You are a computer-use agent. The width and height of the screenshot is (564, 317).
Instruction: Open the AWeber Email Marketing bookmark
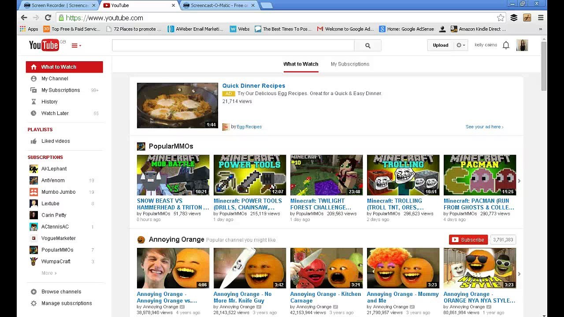click(196, 29)
